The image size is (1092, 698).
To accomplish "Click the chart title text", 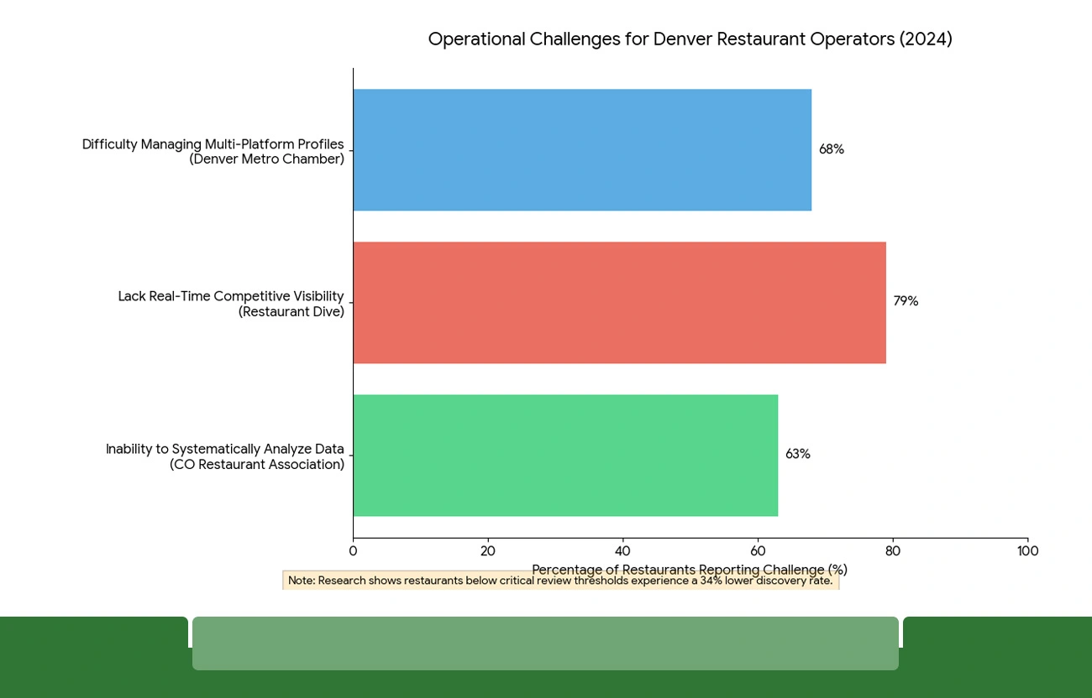I will coord(690,39).
